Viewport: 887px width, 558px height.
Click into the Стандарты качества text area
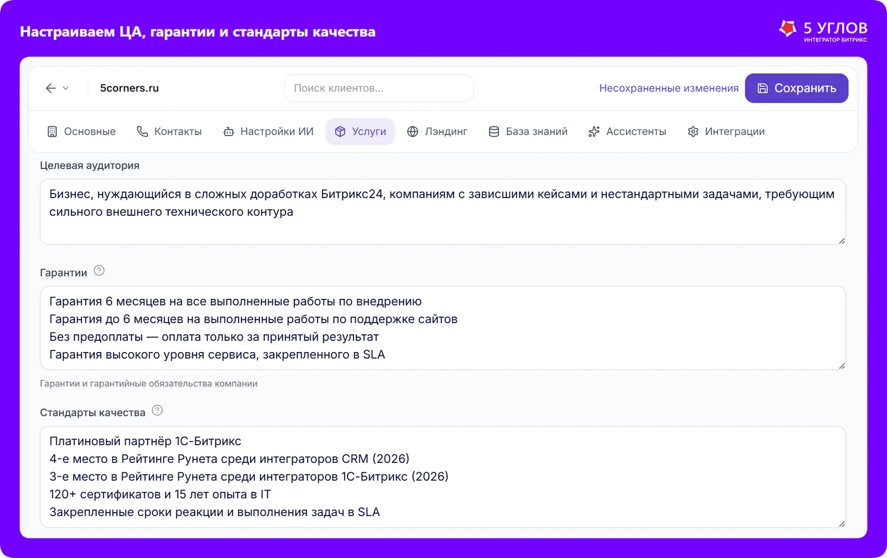pyautogui.click(x=443, y=477)
